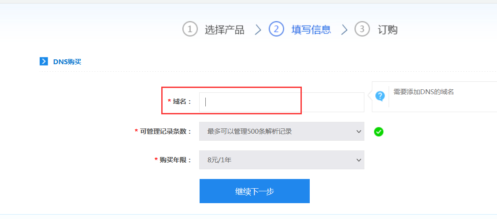Click the blue arrow icon beside DNS购买
This screenshot has width=497, height=219.
pos(44,61)
